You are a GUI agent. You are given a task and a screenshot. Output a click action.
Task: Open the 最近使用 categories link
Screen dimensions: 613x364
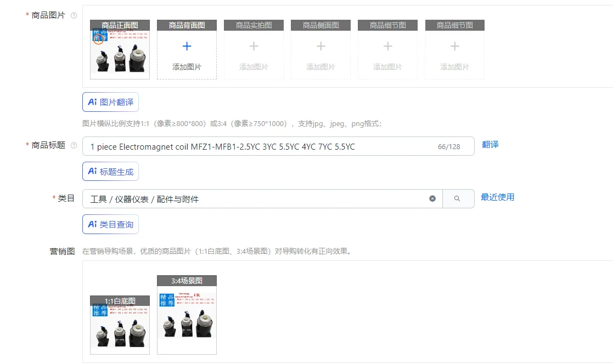click(497, 197)
